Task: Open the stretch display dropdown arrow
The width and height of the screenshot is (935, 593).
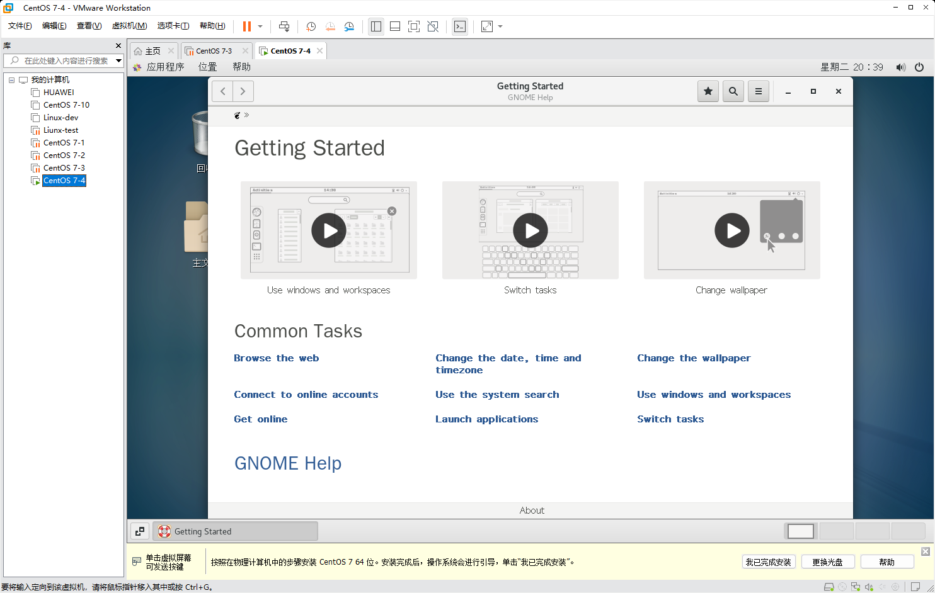Action: coord(500,26)
